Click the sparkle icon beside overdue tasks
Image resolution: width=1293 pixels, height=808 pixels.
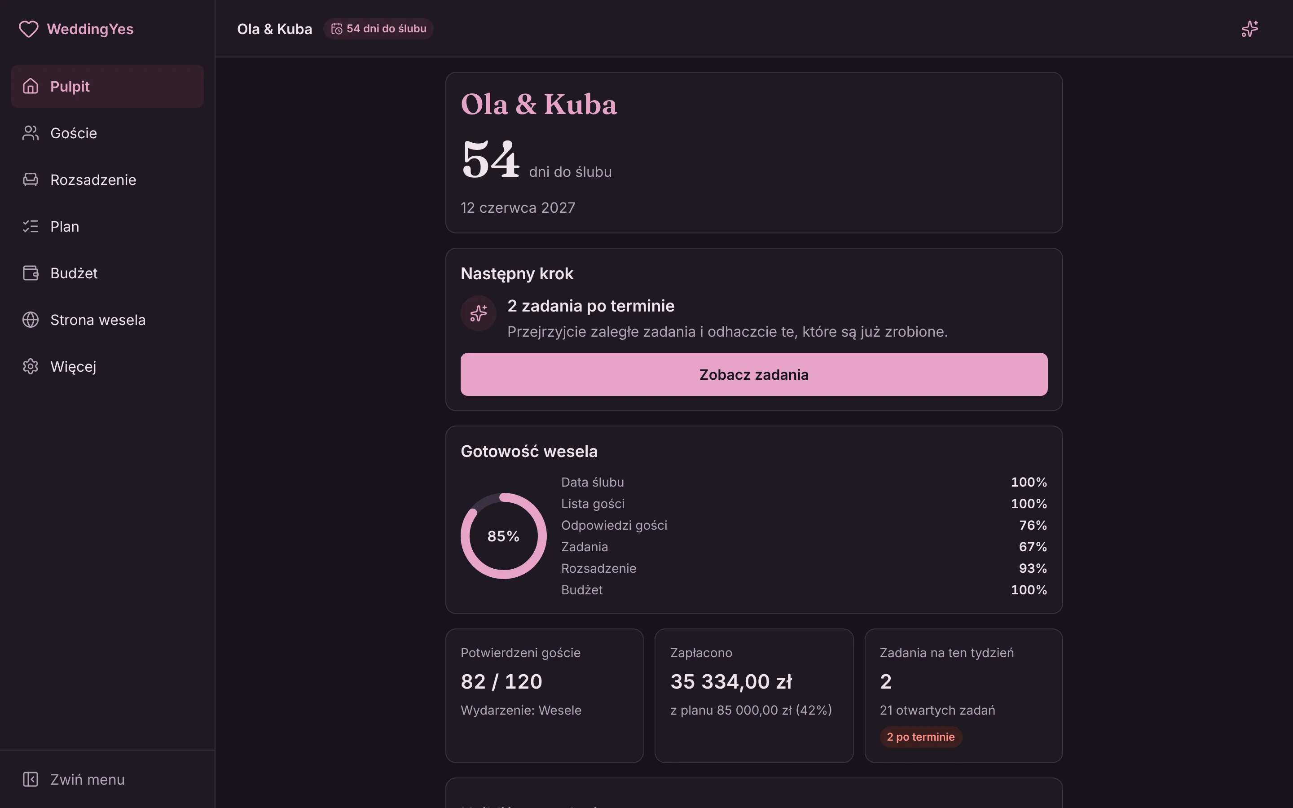point(478,313)
